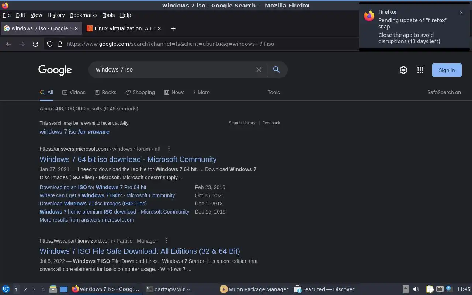The width and height of the screenshot is (472, 295).
Task: Select virtual desktop 1
Action: click(x=16, y=289)
